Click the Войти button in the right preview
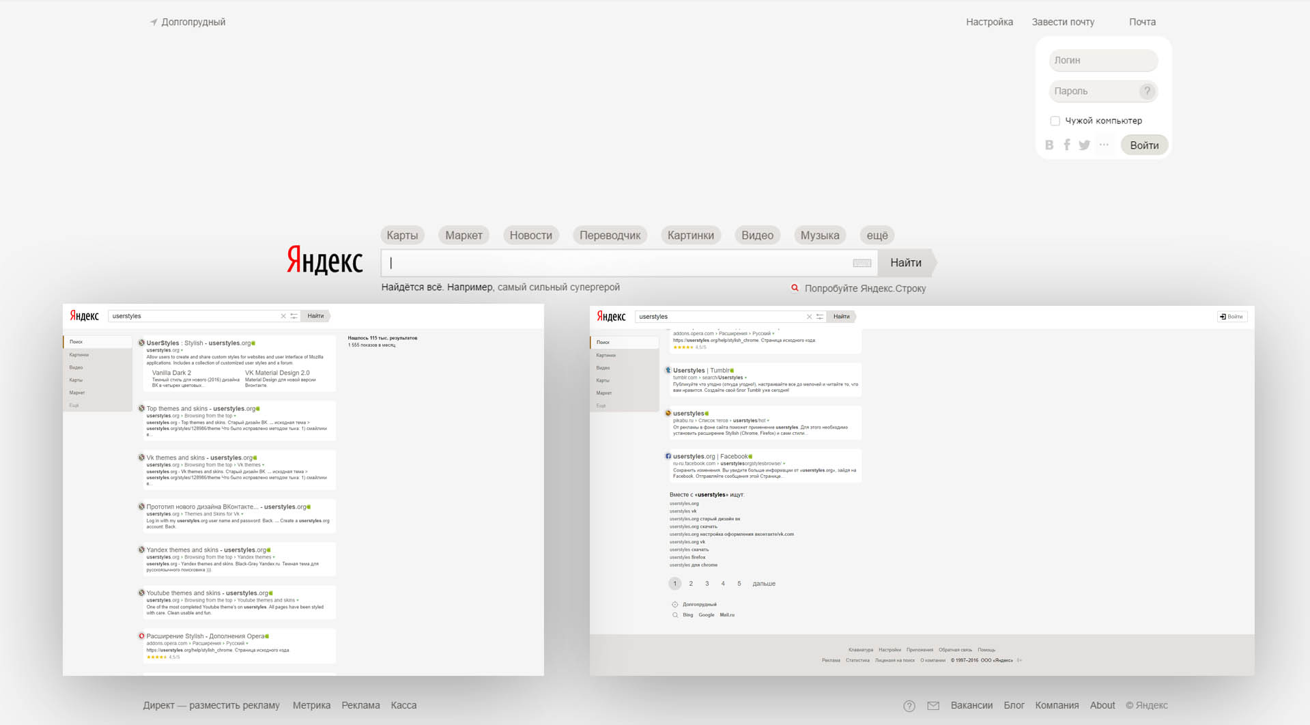Screen dimensions: 1310x725 click(1232, 317)
